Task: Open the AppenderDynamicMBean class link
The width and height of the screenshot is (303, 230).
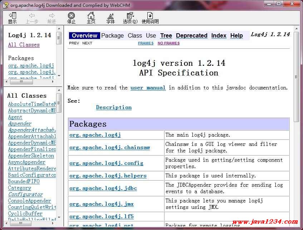Action: click(x=32, y=143)
